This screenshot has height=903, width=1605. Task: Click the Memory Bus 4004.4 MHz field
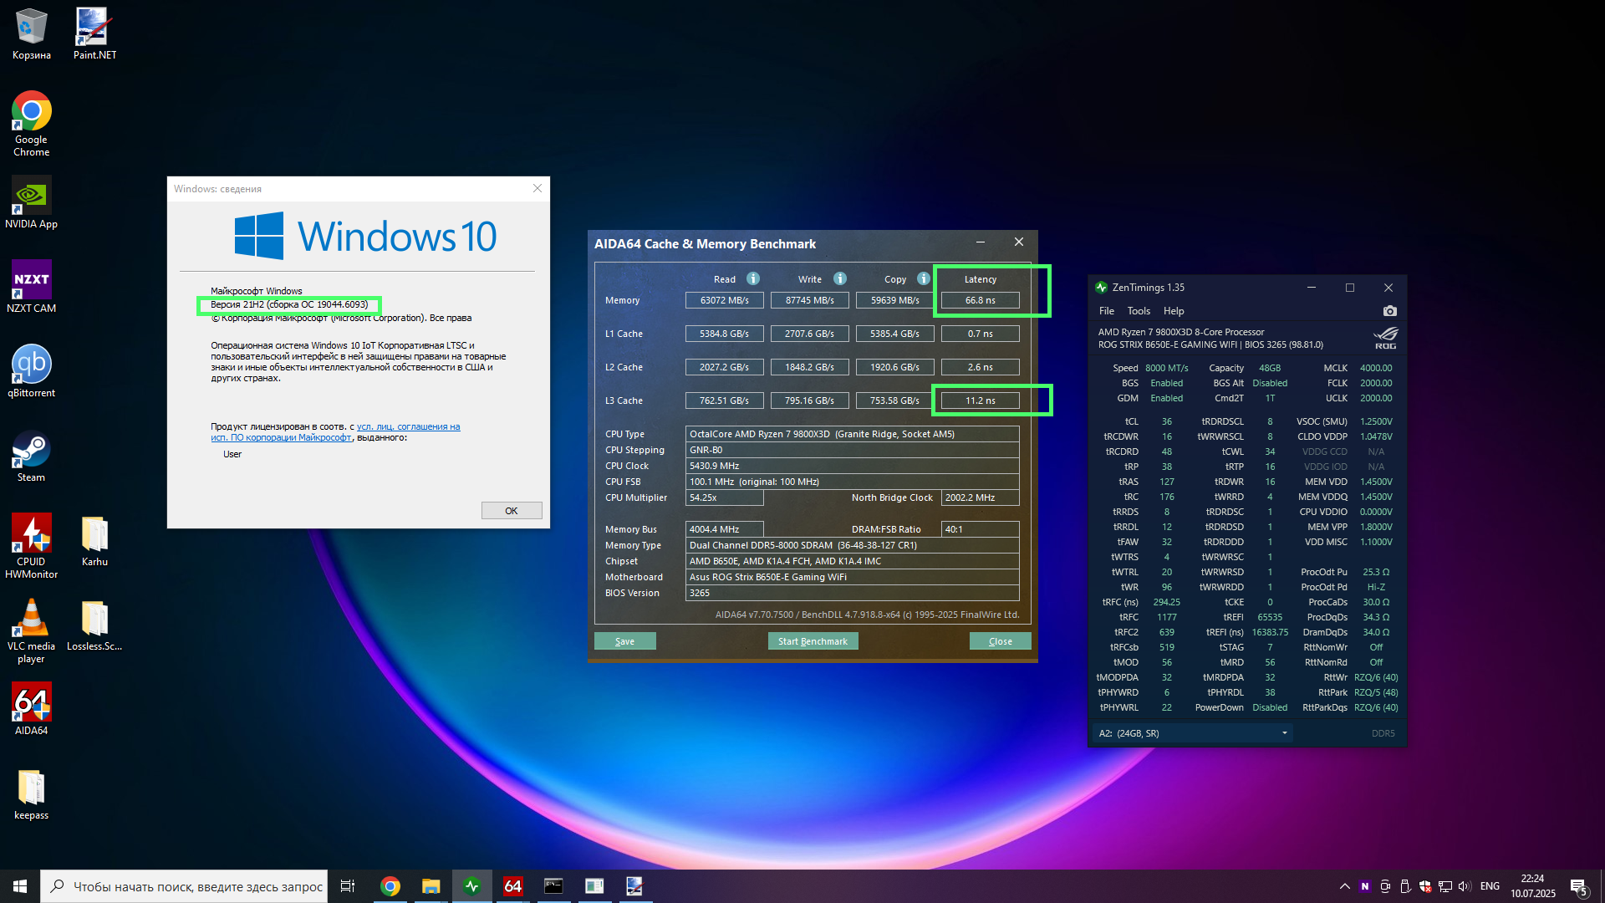tap(725, 529)
